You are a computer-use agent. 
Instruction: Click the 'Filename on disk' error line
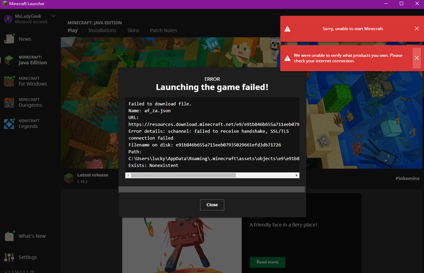coord(205,145)
